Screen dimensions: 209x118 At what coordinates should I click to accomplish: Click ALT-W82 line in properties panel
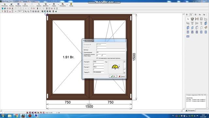tap(196, 100)
